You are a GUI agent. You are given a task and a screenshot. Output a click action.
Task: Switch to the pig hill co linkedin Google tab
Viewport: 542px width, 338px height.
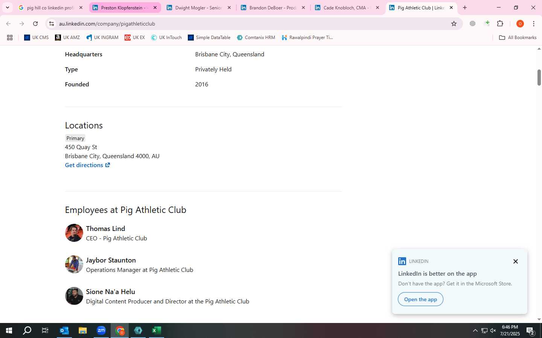[x=50, y=8]
